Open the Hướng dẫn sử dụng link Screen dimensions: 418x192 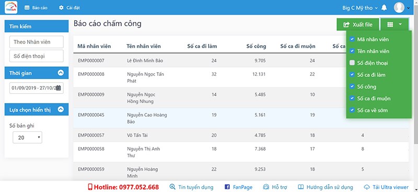tap(325, 187)
